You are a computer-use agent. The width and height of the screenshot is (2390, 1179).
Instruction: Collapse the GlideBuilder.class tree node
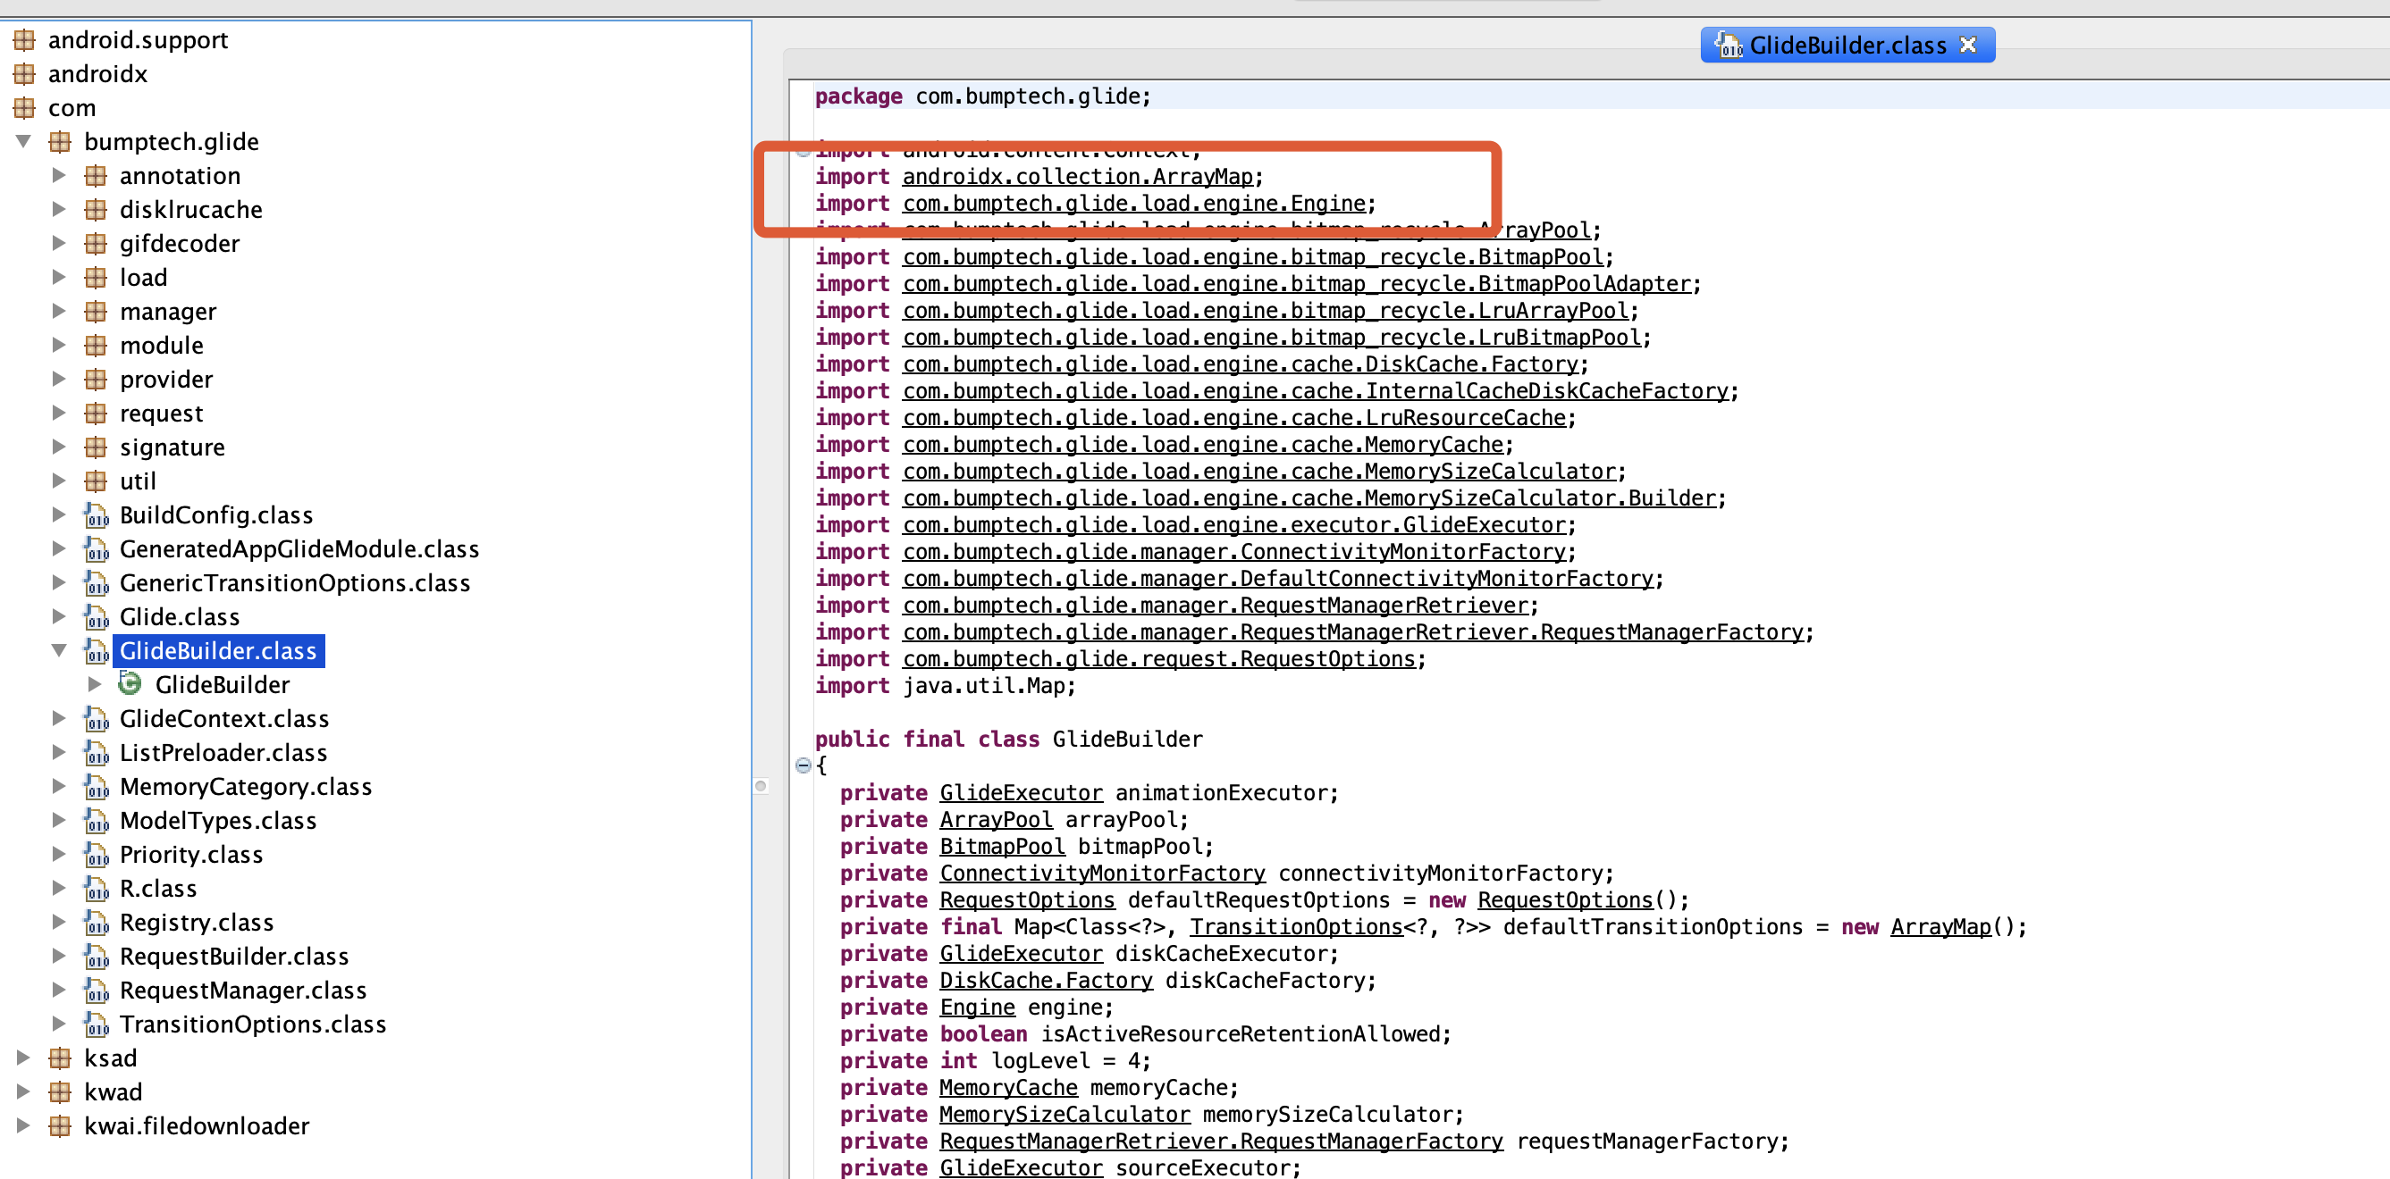tap(59, 650)
